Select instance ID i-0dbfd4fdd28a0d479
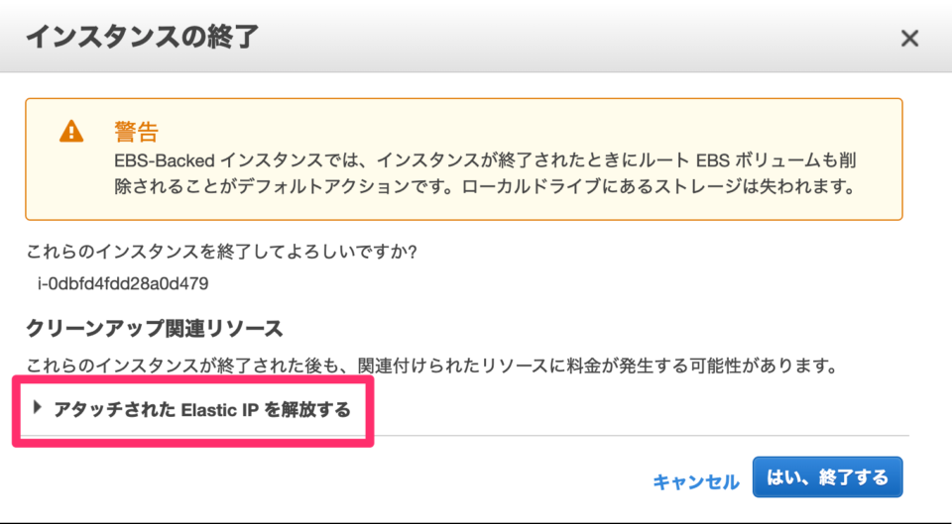The image size is (952, 524). click(x=123, y=283)
